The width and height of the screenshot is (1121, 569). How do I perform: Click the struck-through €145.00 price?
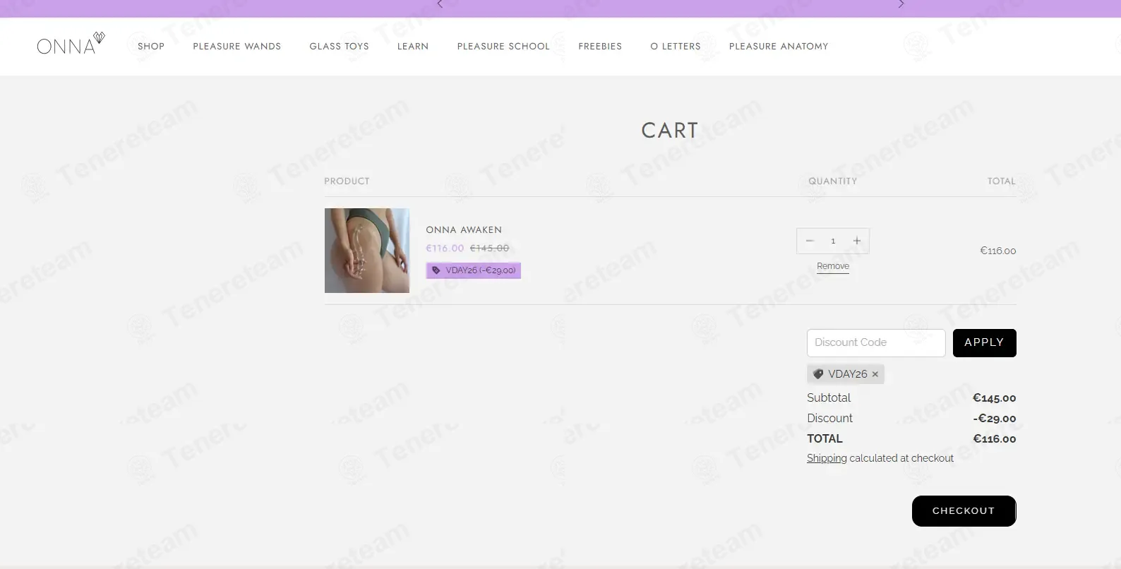coord(489,248)
